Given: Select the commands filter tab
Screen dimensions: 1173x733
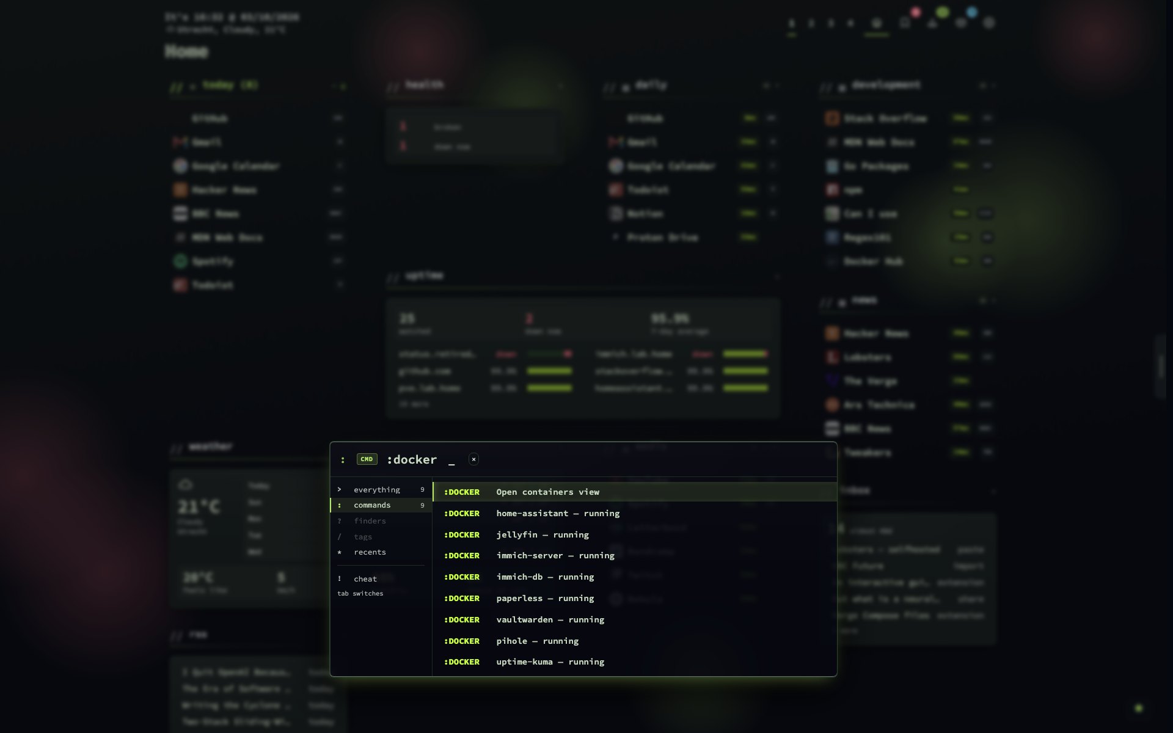Looking at the screenshot, I should [x=381, y=505].
